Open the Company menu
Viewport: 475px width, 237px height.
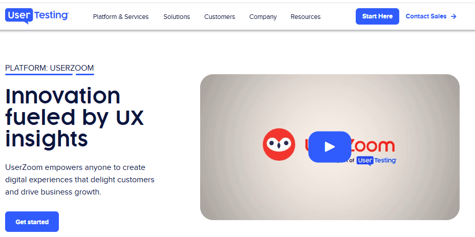tap(263, 17)
